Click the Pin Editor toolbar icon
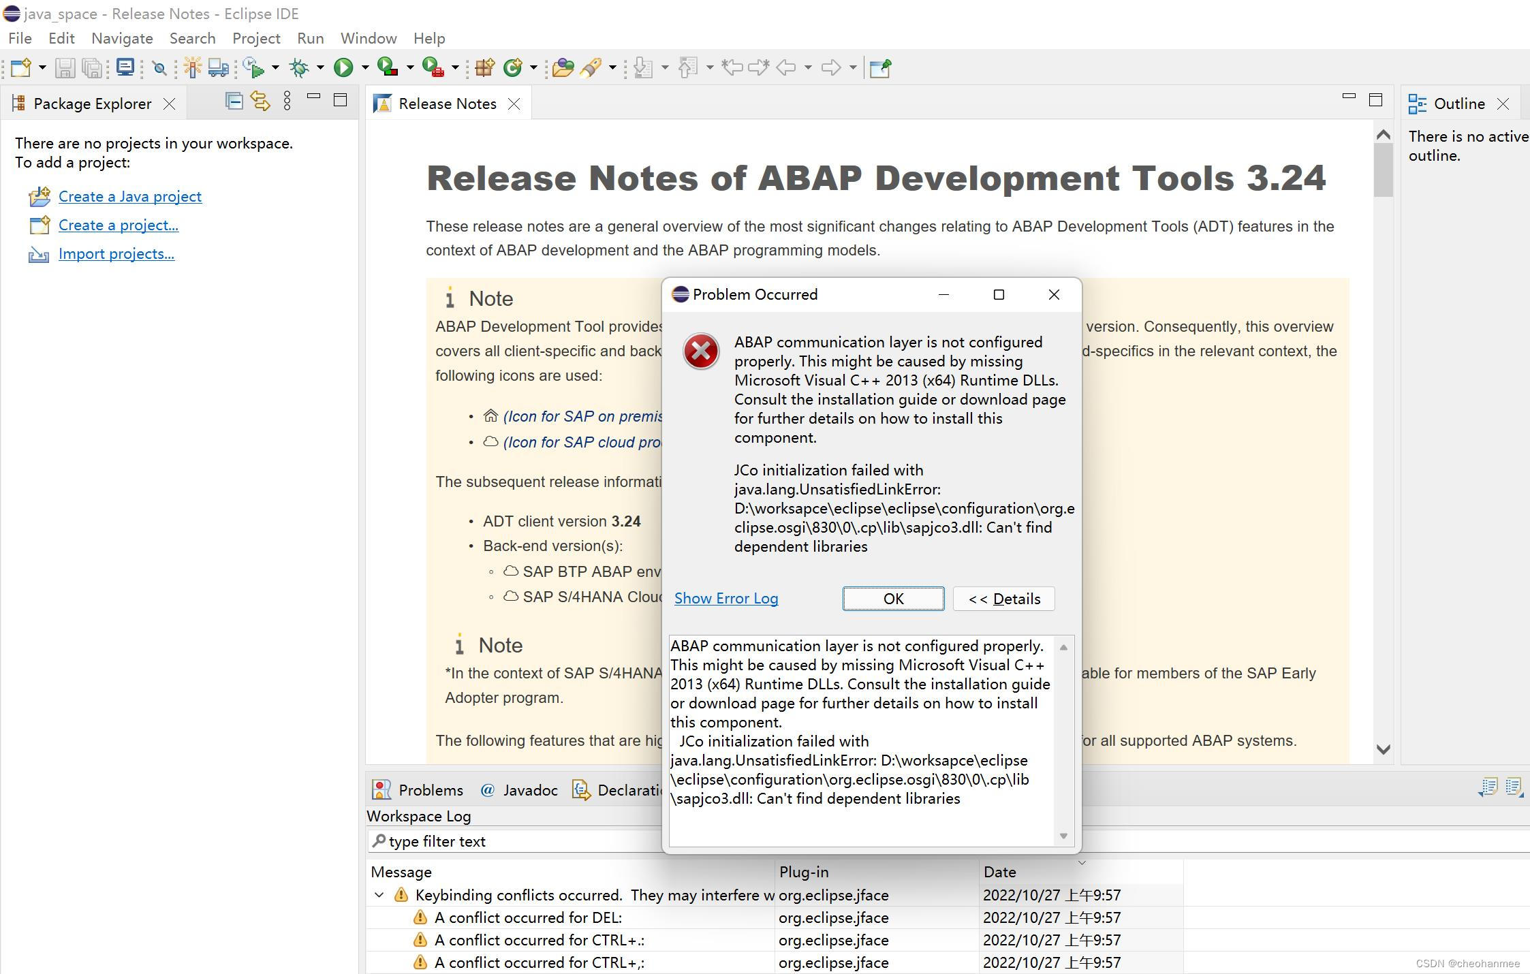Image resolution: width=1530 pixels, height=974 pixels. coord(879,67)
